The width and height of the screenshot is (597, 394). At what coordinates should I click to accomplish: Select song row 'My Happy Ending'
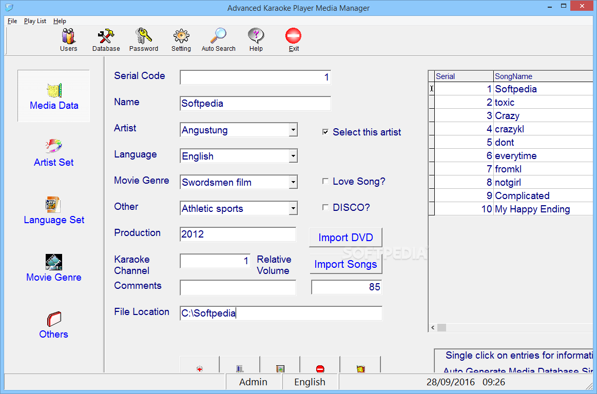pyautogui.click(x=514, y=209)
